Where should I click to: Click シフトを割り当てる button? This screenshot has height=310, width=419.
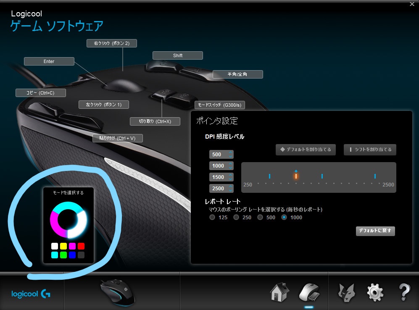click(x=370, y=150)
